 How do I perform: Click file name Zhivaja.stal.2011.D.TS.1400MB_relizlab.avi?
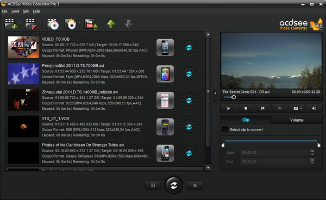(x=80, y=92)
